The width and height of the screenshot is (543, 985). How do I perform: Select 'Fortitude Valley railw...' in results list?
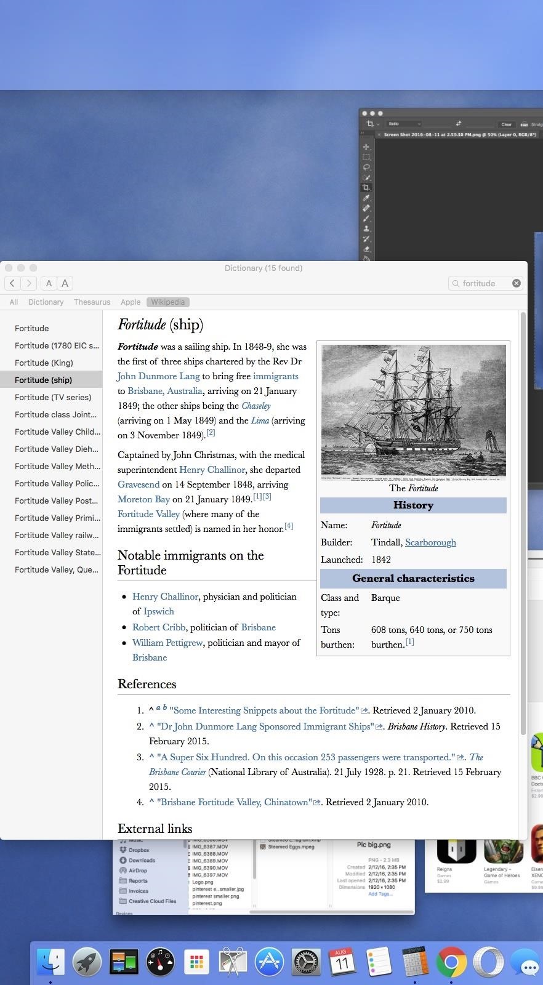click(x=51, y=535)
